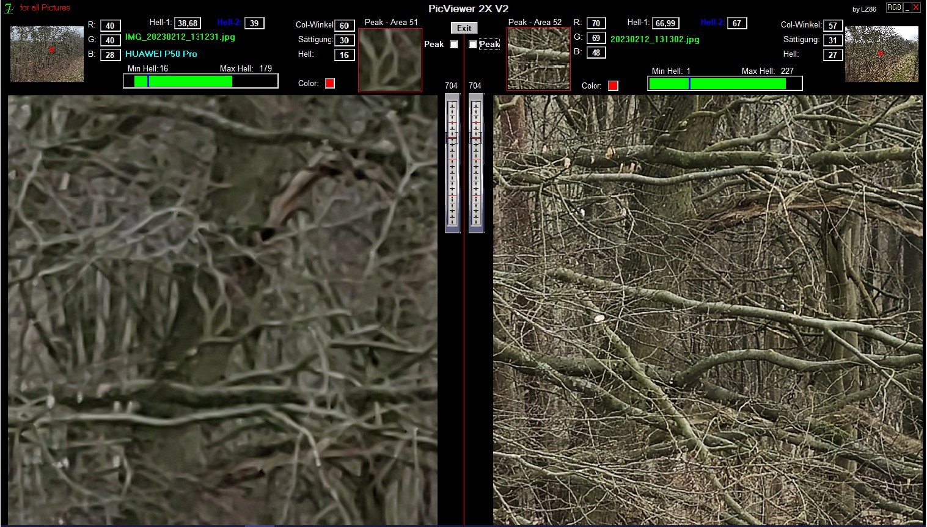Click the right Hell-2 field showing 67
Screen dimensions: 927x527
pos(737,23)
